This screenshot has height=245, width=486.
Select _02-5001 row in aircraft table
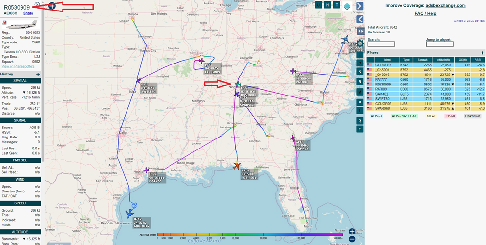click(x=425, y=70)
